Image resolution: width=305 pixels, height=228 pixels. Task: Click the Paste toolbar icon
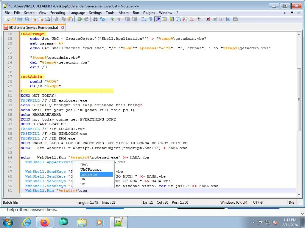click(70, 19)
